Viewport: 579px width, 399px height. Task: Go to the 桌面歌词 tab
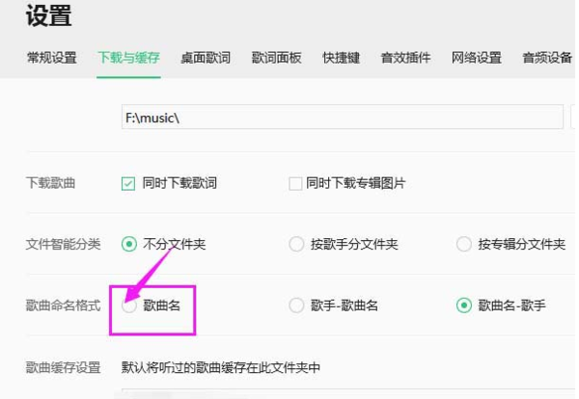click(205, 58)
